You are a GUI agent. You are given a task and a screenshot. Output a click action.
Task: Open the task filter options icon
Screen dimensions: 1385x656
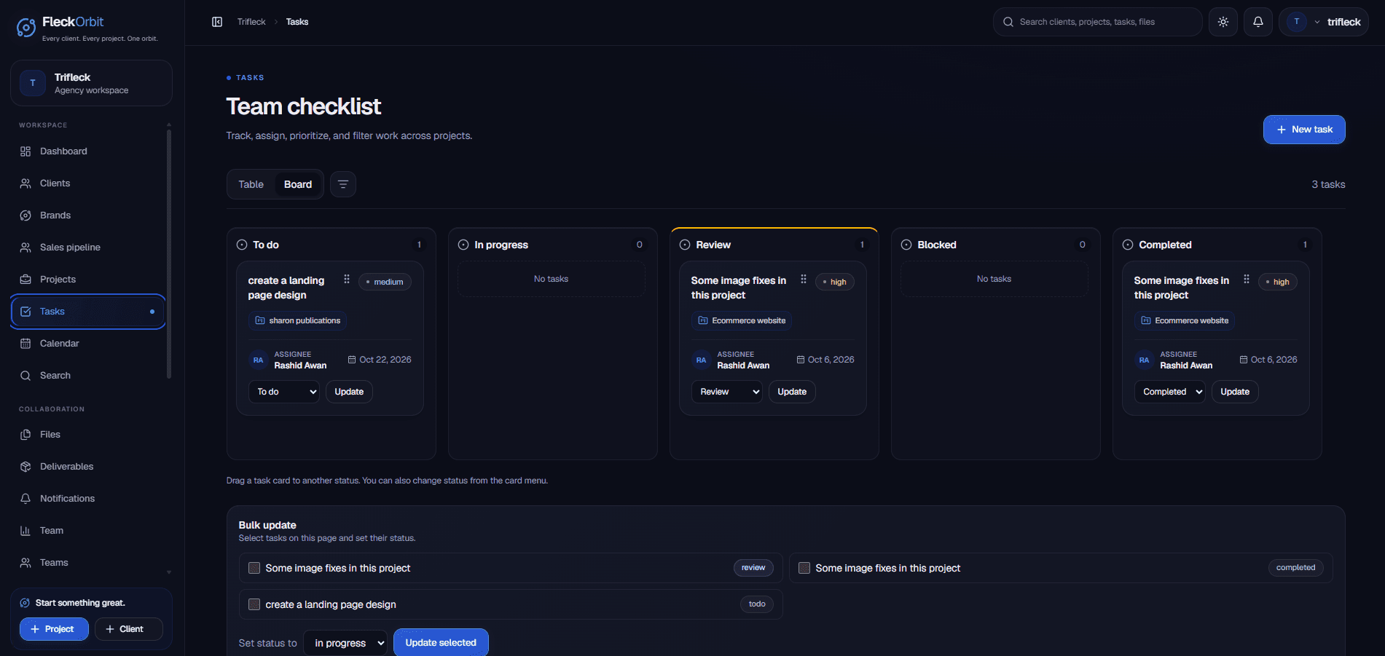343,184
